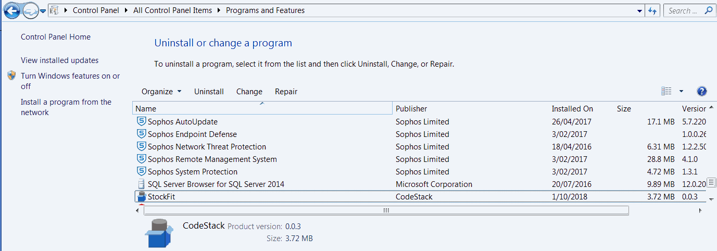Screen dimensions: 717x251
Task: Click the 1/10/2018 installed date
Action: tap(570, 197)
